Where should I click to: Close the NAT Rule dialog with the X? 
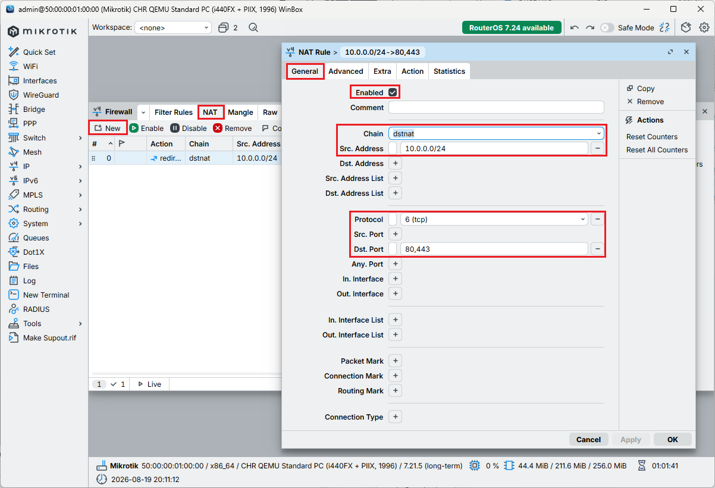686,52
